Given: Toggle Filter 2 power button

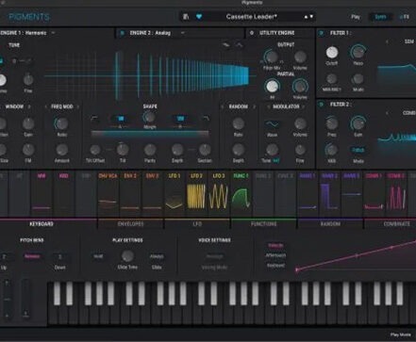Looking at the screenshot, I should pyautogui.click(x=322, y=105).
